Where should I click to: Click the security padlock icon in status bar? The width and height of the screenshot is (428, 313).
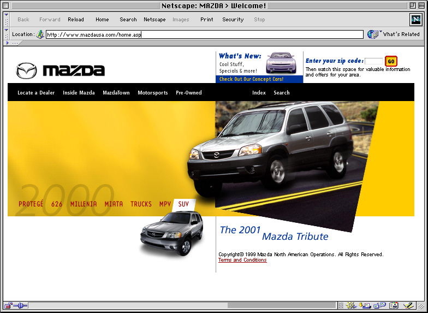coord(9,305)
